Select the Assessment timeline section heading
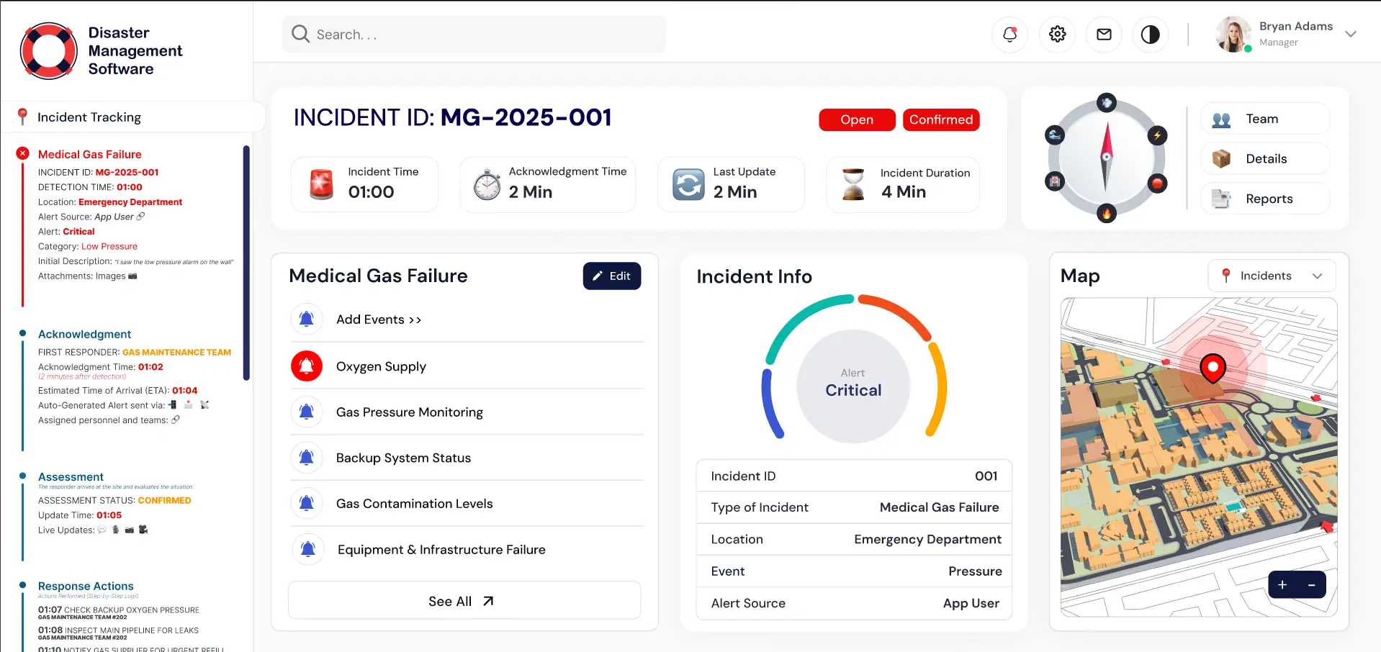Screen dimensions: 1381x652 tap(71, 476)
